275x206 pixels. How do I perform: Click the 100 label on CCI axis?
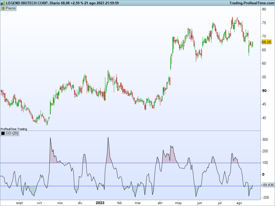coord(265,163)
